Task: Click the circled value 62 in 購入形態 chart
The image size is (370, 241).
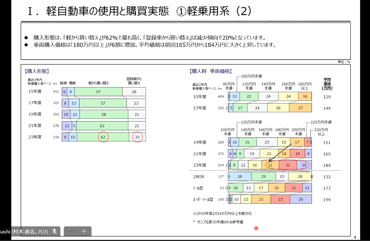Action: coord(103,137)
